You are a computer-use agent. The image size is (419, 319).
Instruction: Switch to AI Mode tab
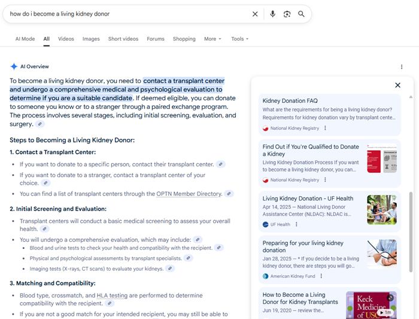25,39
